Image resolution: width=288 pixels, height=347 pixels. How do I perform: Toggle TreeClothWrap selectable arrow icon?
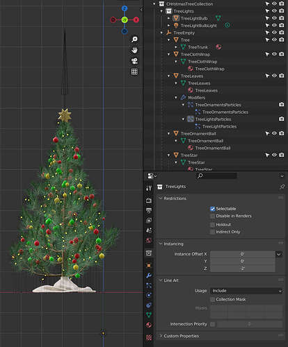pyautogui.click(x=267, y=54)
